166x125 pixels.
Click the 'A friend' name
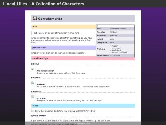point(41,85)
